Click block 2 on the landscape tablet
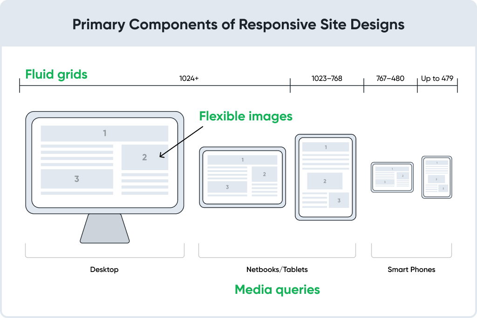Viewport: 477px width, 318px height. coord(265,174)
